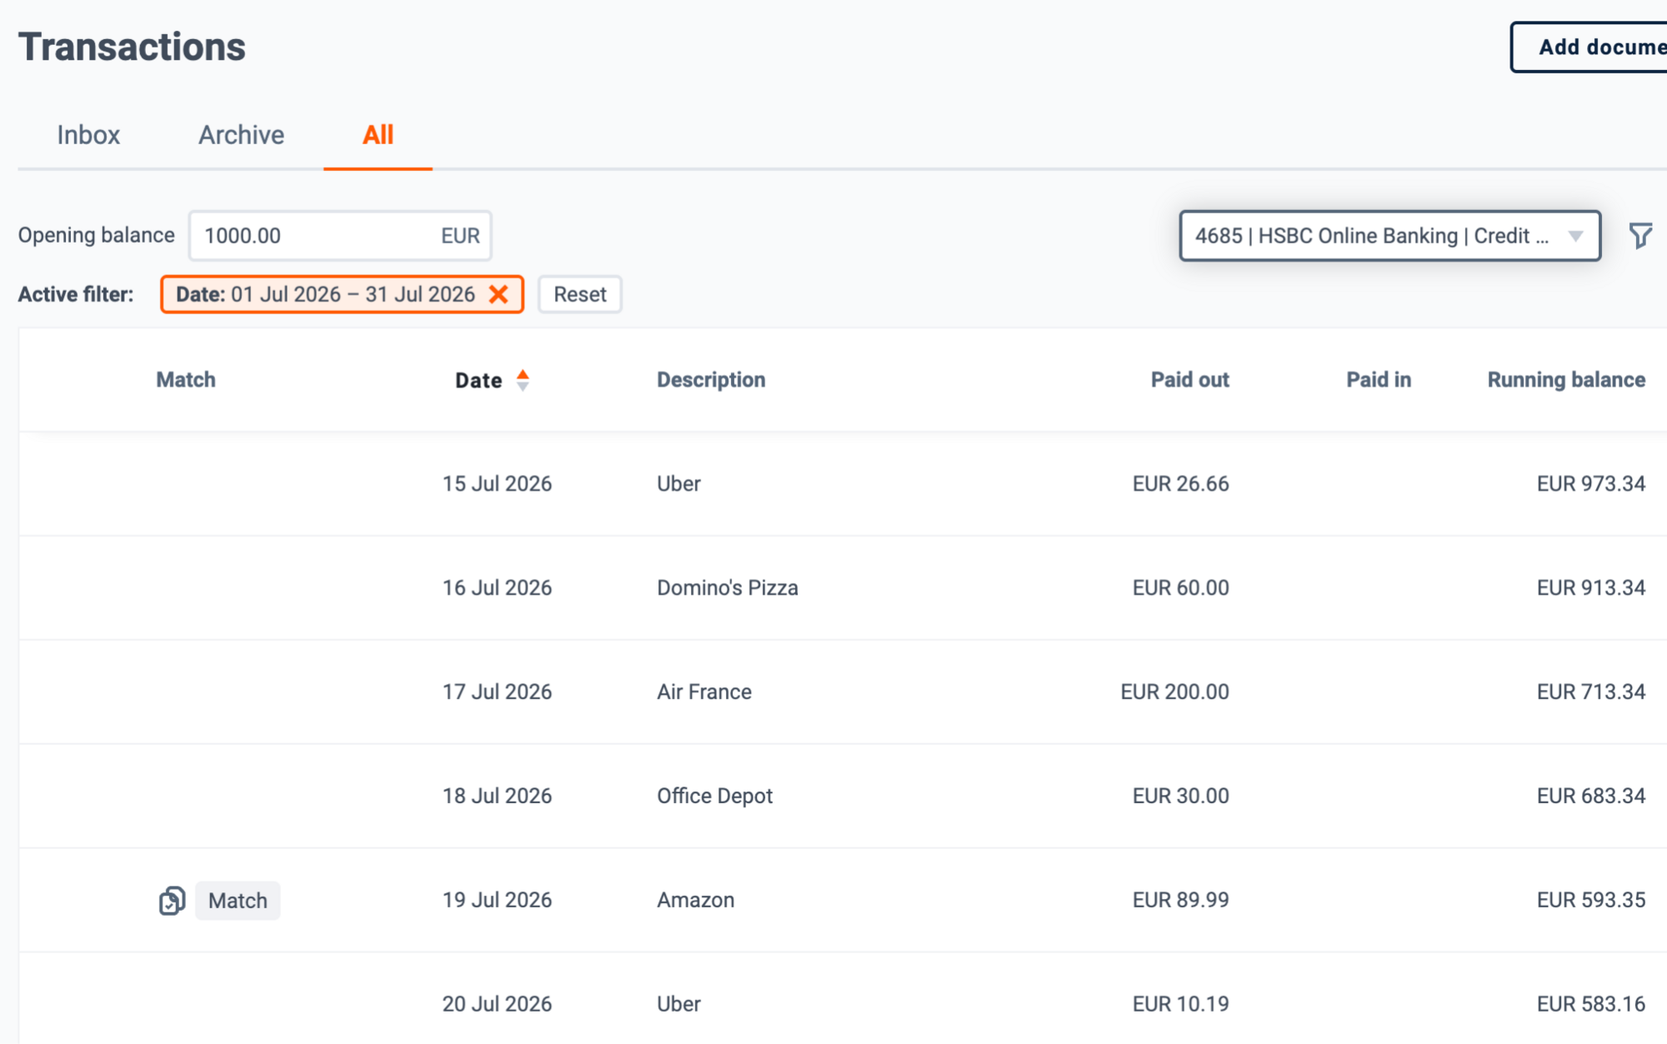
Task: Select the Uber row dated 20 Jul 2026
Action: 842,998
